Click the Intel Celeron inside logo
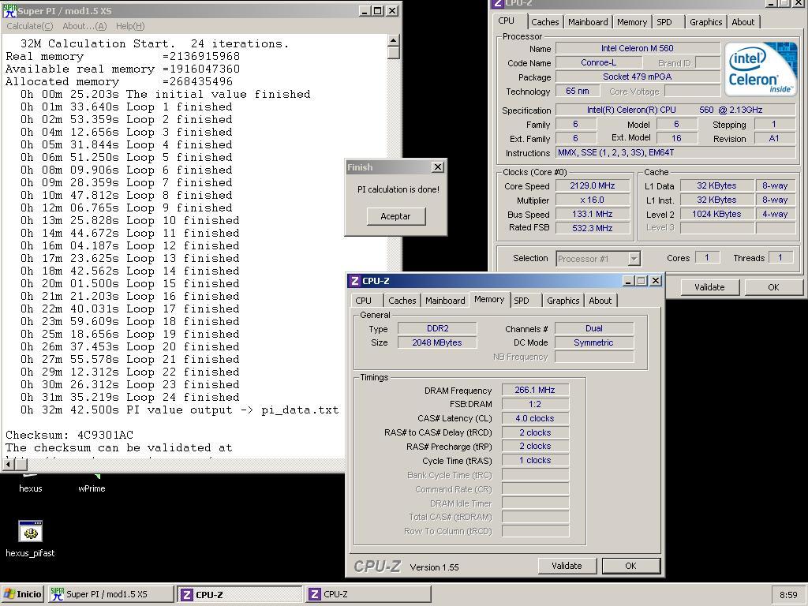This screenshot has width=808, height=606. pos(760,69)
